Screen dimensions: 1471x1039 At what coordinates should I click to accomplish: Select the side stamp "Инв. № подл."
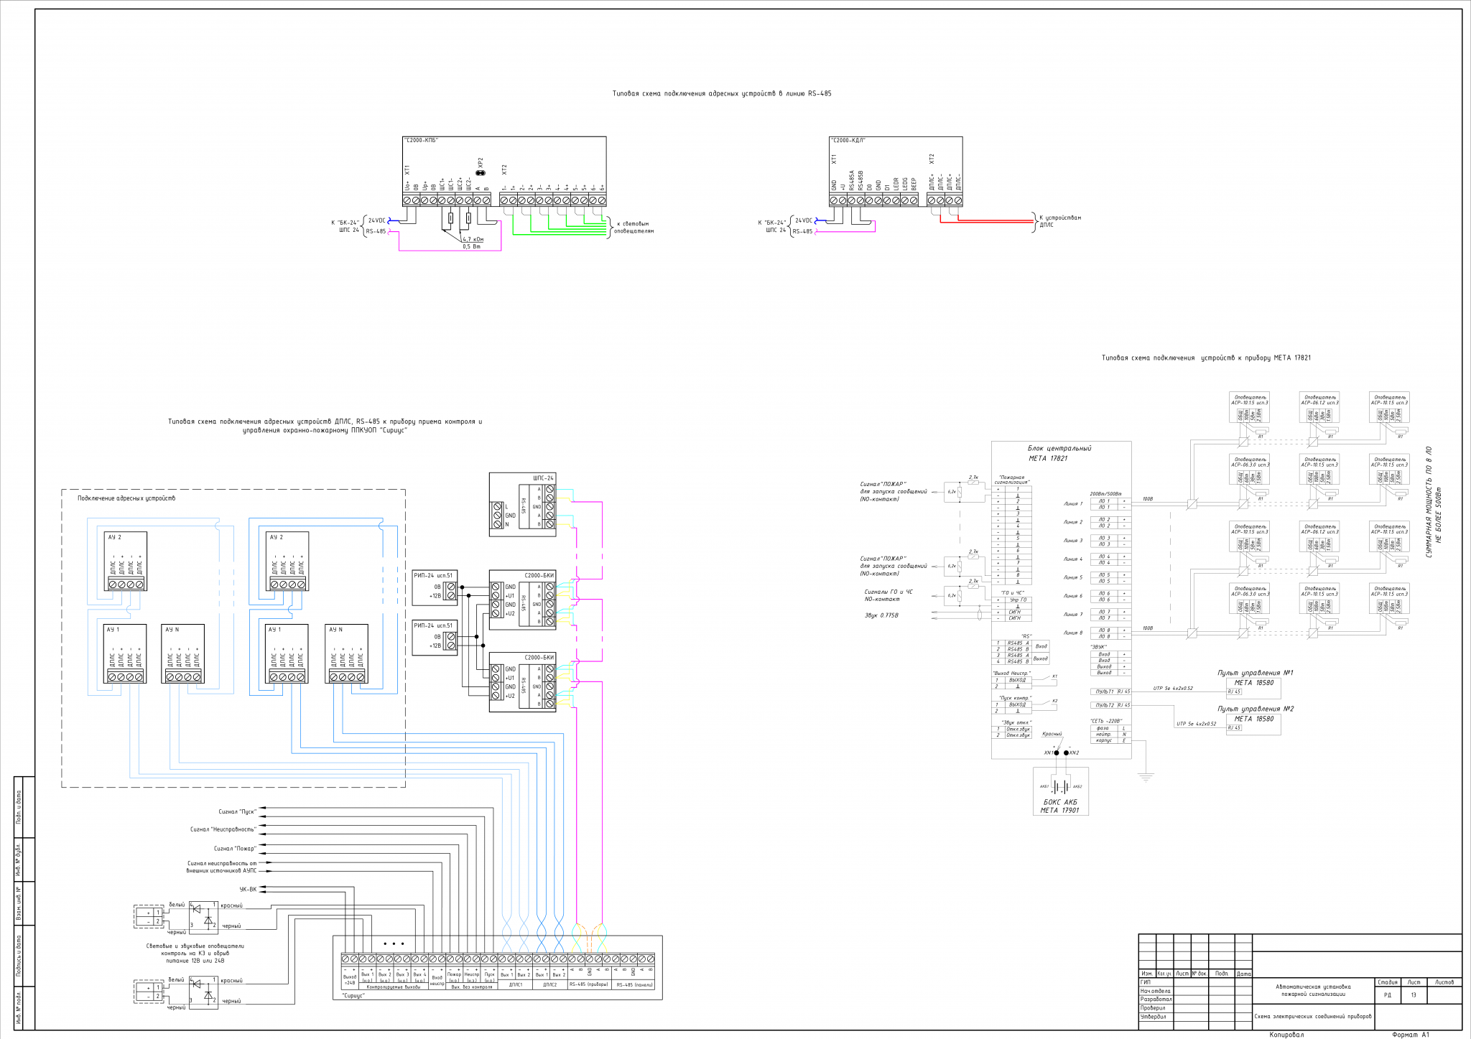point(19,1007)
